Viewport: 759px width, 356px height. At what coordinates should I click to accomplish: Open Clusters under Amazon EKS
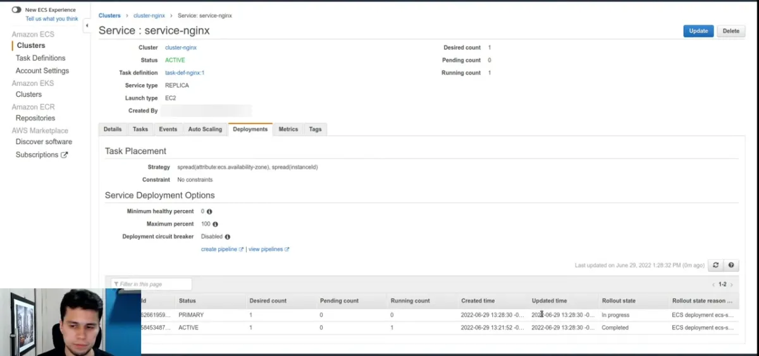(28, 94)
